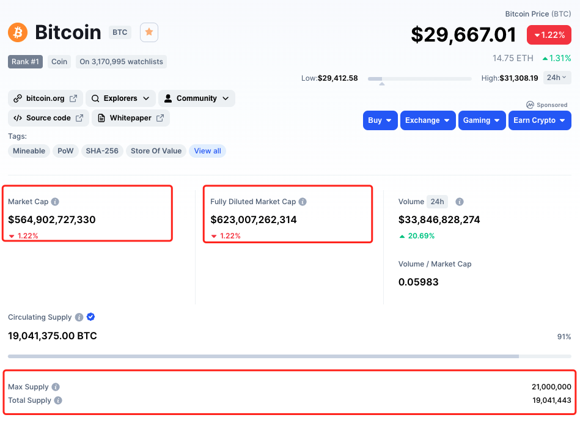Click the document icon in Whitepaper
This screenshot has width=580, height=423.
point(101,118)
